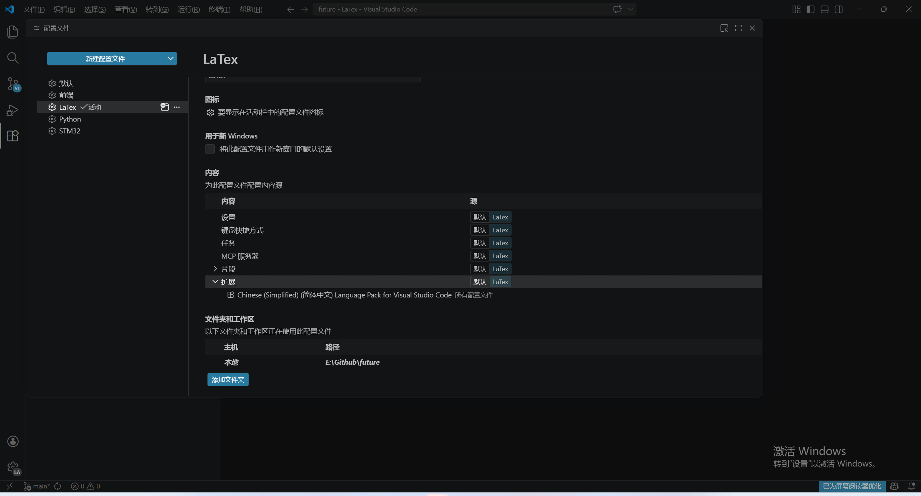
Task: Enable use profile for new windows checkbox
Action: (210, 149)
